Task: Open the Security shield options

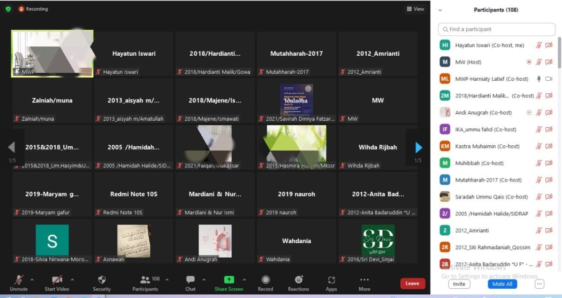Action: pos(102,282)
